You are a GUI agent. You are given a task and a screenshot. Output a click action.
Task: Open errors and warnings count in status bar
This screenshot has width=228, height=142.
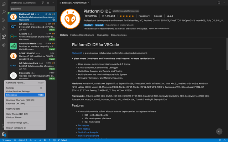click(23, 140)
